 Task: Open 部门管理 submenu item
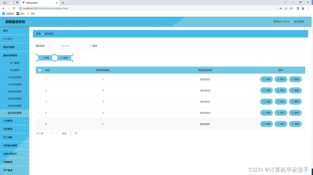[15, 63]
